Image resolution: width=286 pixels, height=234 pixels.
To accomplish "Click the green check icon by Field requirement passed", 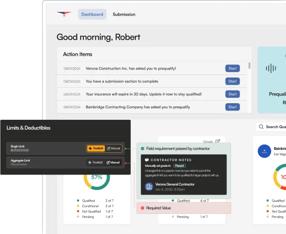I will [142, 149].
